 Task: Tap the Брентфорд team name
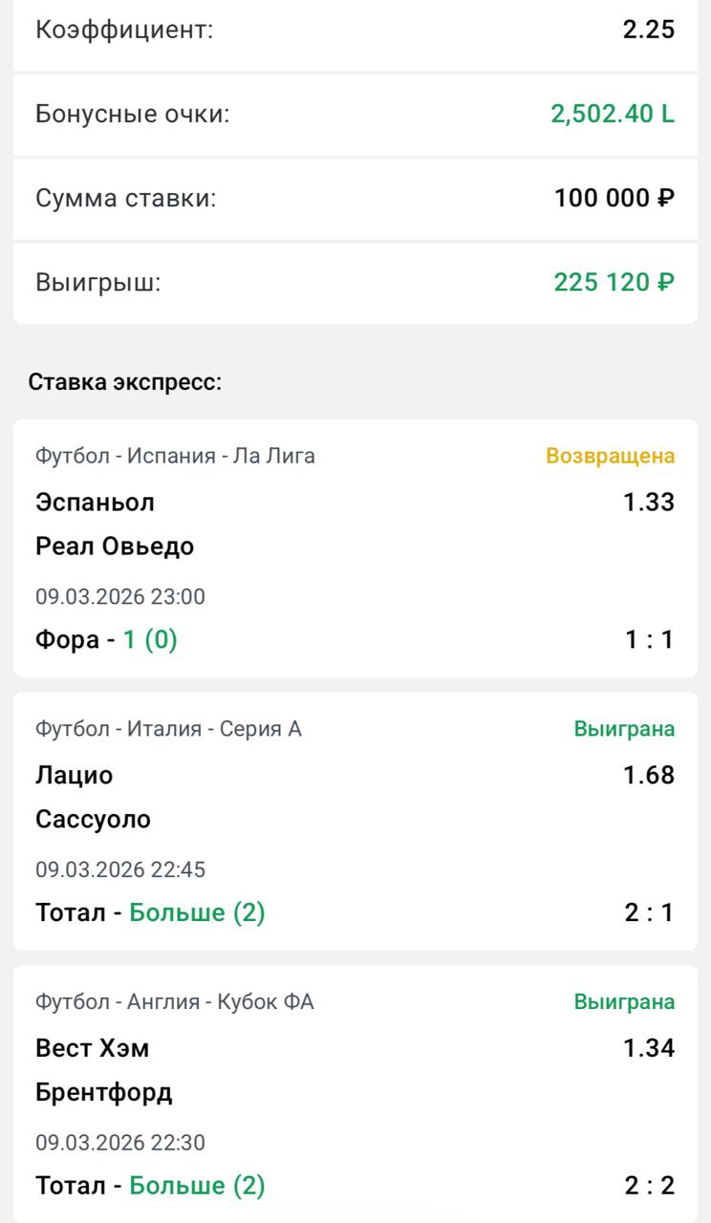[x=104, y=1093]
